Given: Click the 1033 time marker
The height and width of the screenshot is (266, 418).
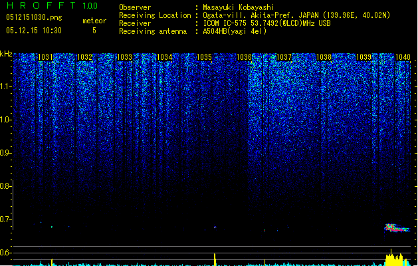Looking at the screenshot, I should [125, 57].
